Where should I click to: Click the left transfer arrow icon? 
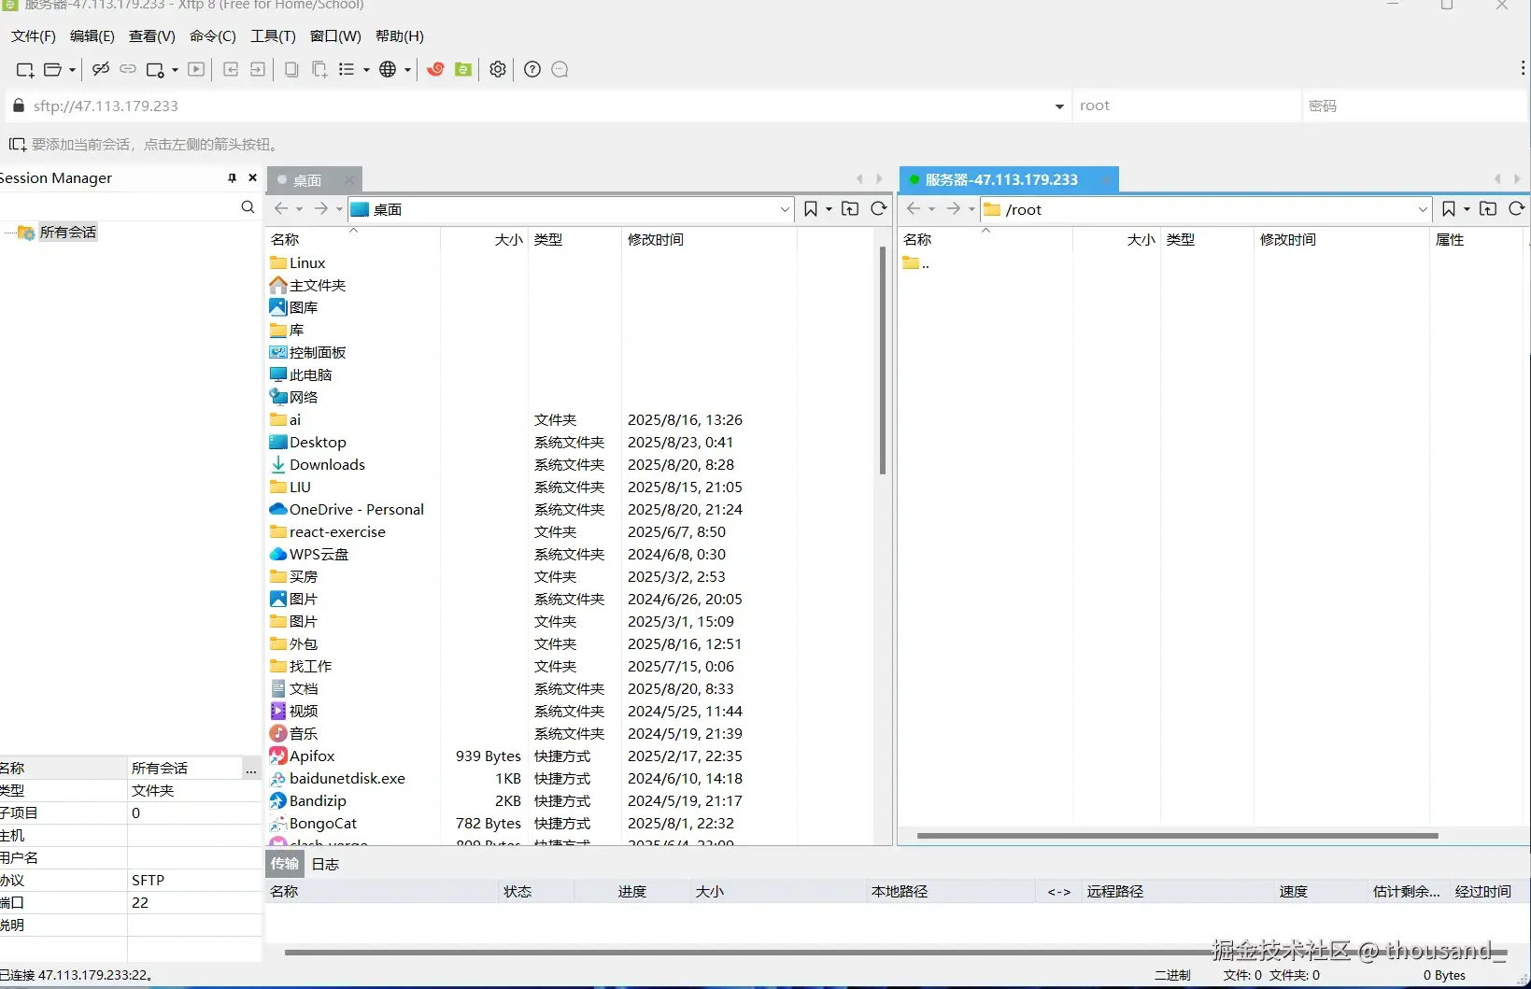pos(231,69)
